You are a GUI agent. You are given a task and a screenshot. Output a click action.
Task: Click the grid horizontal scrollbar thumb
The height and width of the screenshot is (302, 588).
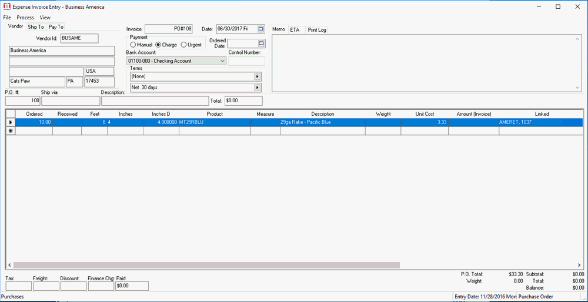pyautogui.click(x=206, y=265)
